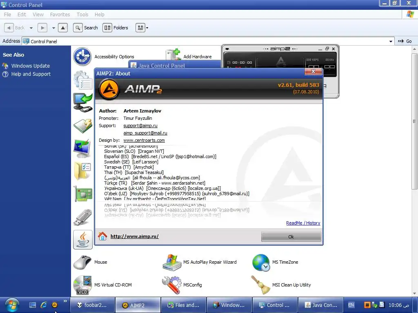Screen dimensions: 418x313
Task: Expand quick launch overflow chevron
Action: point(65,301)
